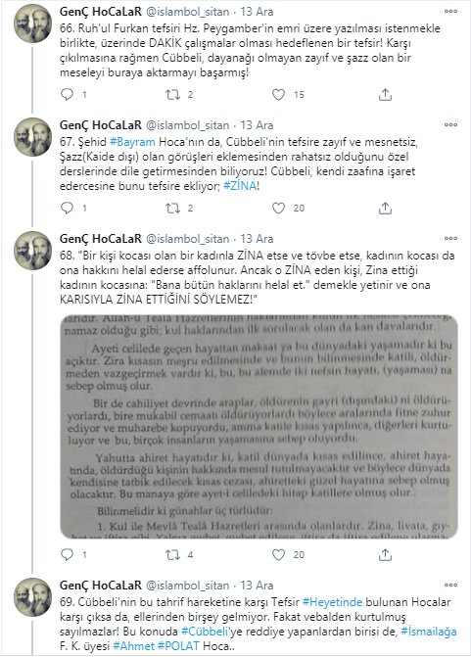Retweet tweet 68 with 4 retweets
Image resolution: width=471 pixels, height=657 pixels.
tap(172, 555)
